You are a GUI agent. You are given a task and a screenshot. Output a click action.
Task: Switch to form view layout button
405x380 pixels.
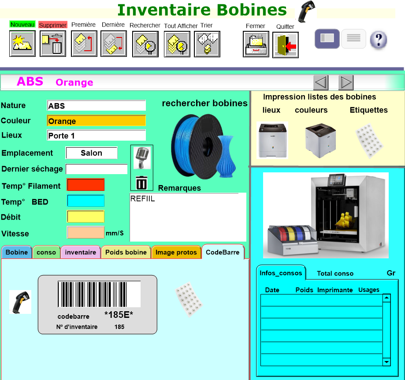tap(327, 38)
